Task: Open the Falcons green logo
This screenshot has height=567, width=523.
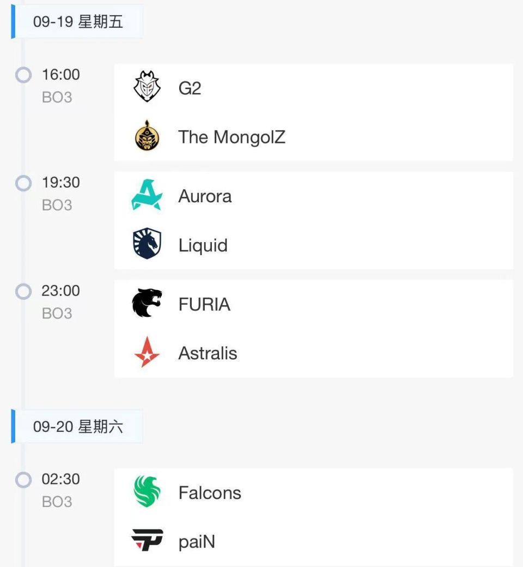Action: click(147, 491)
